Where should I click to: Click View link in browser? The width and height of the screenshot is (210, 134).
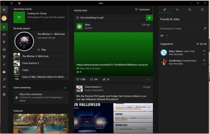pyautogui.click(x=90, y=68)
